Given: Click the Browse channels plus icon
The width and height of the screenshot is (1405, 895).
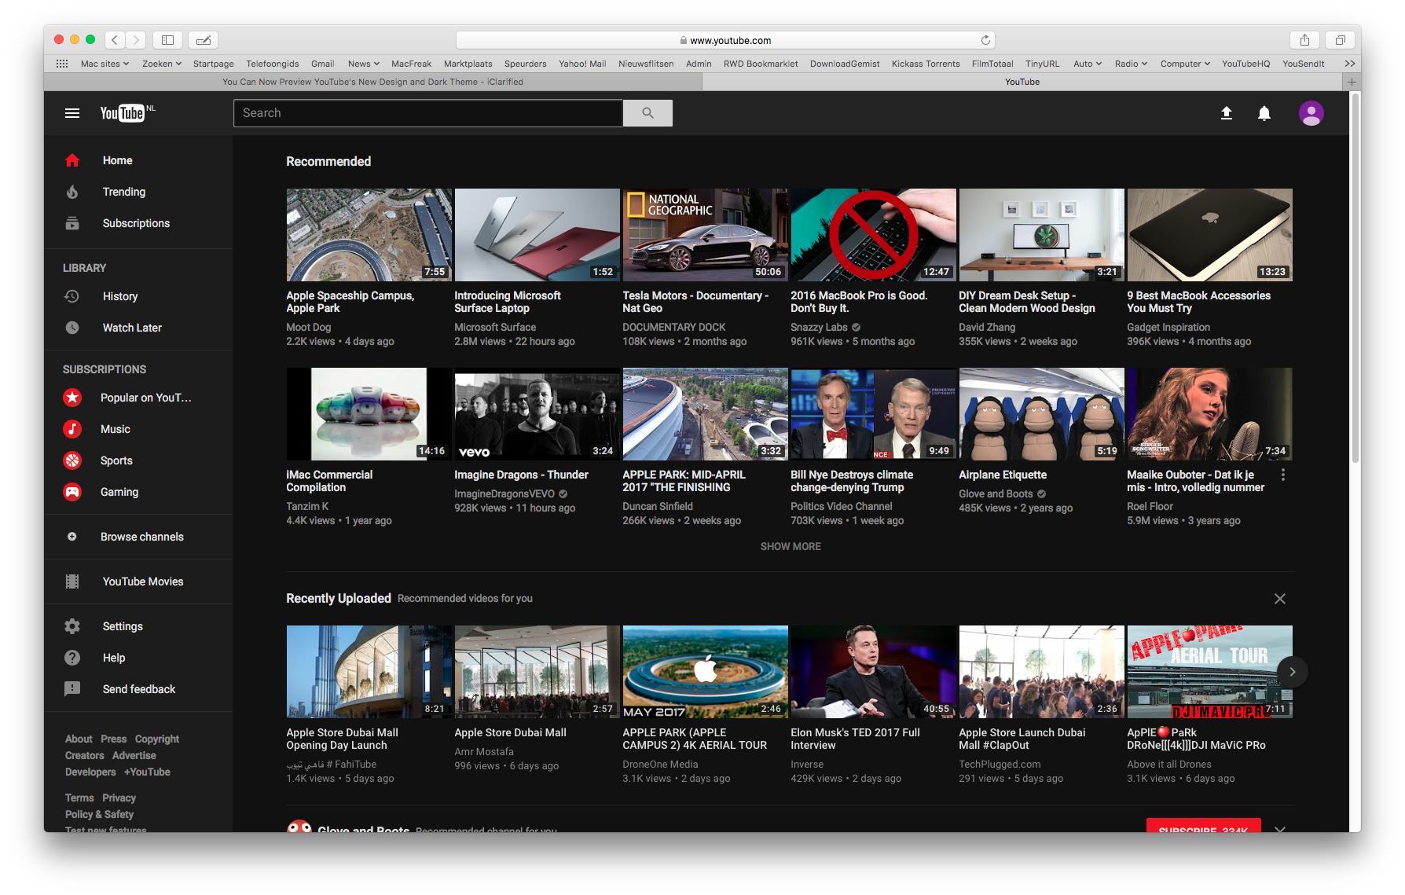Looking at the screenshot, I should click(72, 537).
